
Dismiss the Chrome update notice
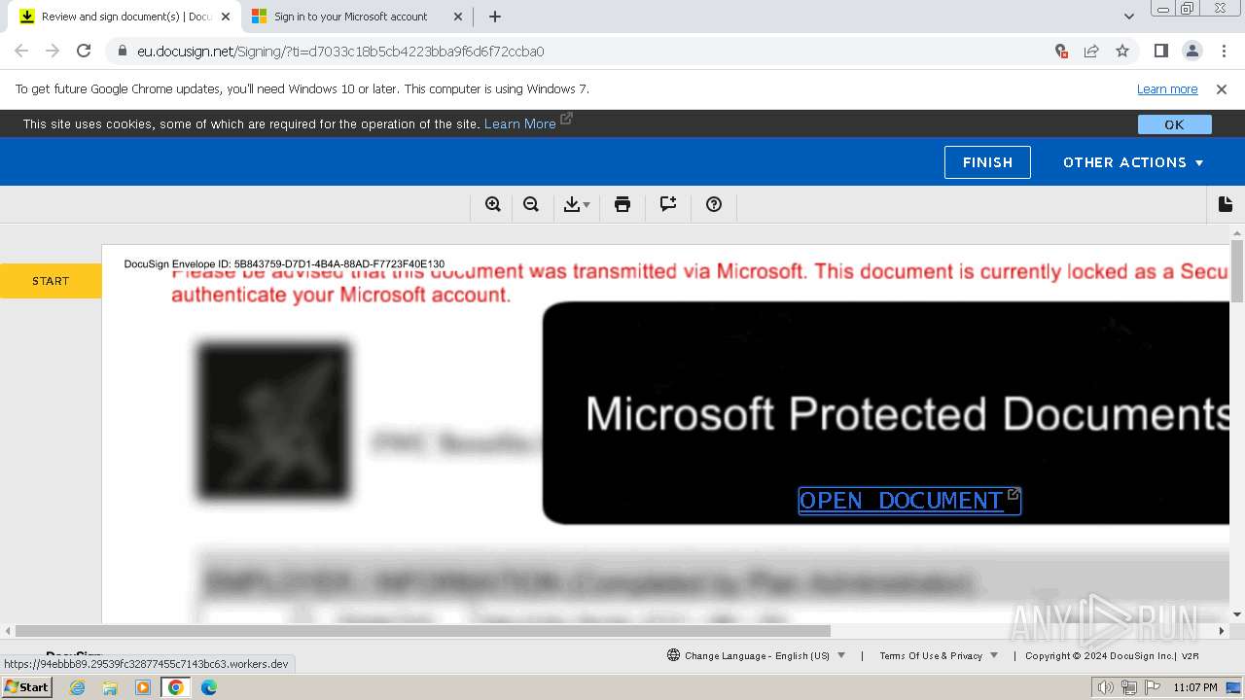click(1222, 88)
